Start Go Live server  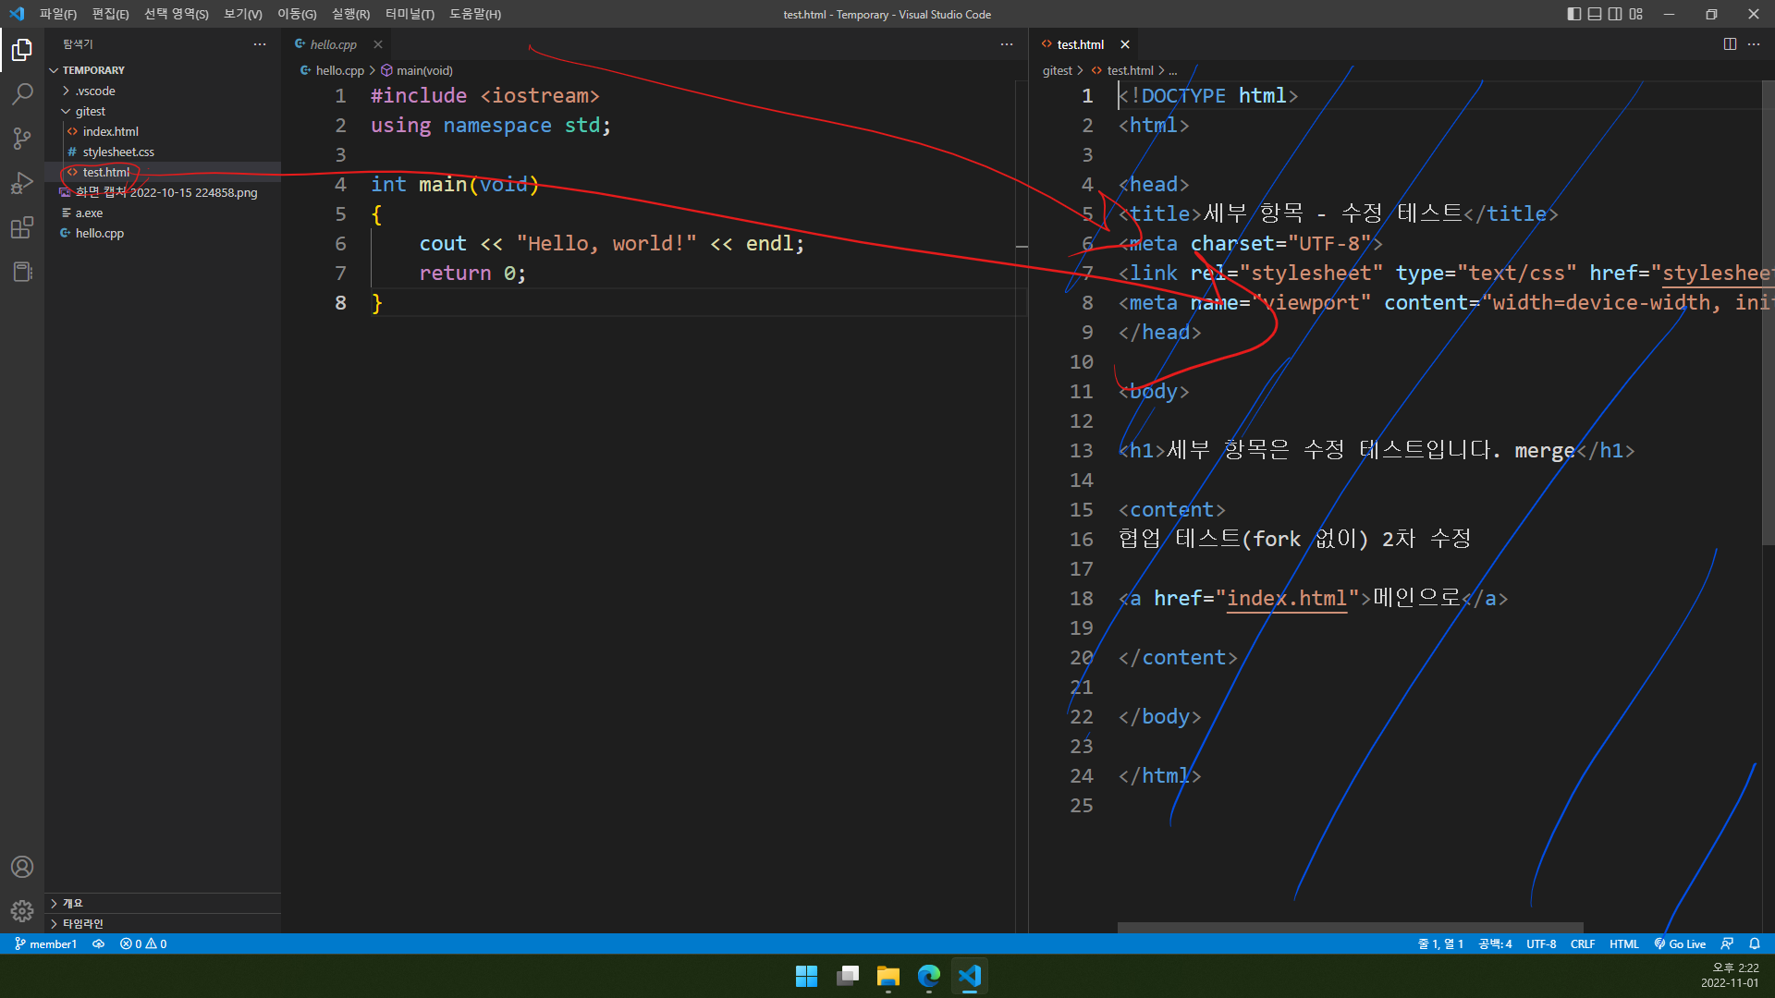click(x=1680, y=943)
